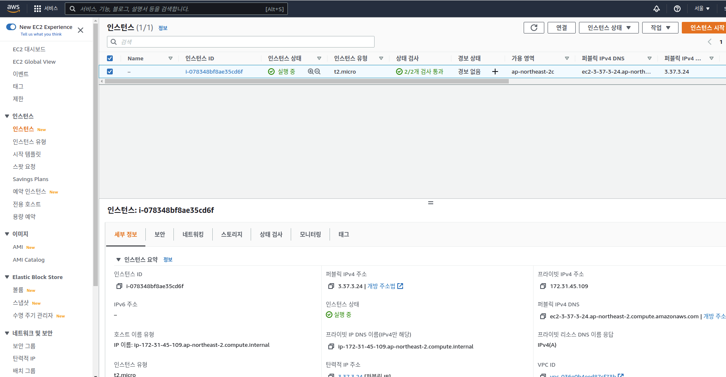Screen dimensions: 726x377
Task: Click Launch instances orange button
Action: click(704, 28)
